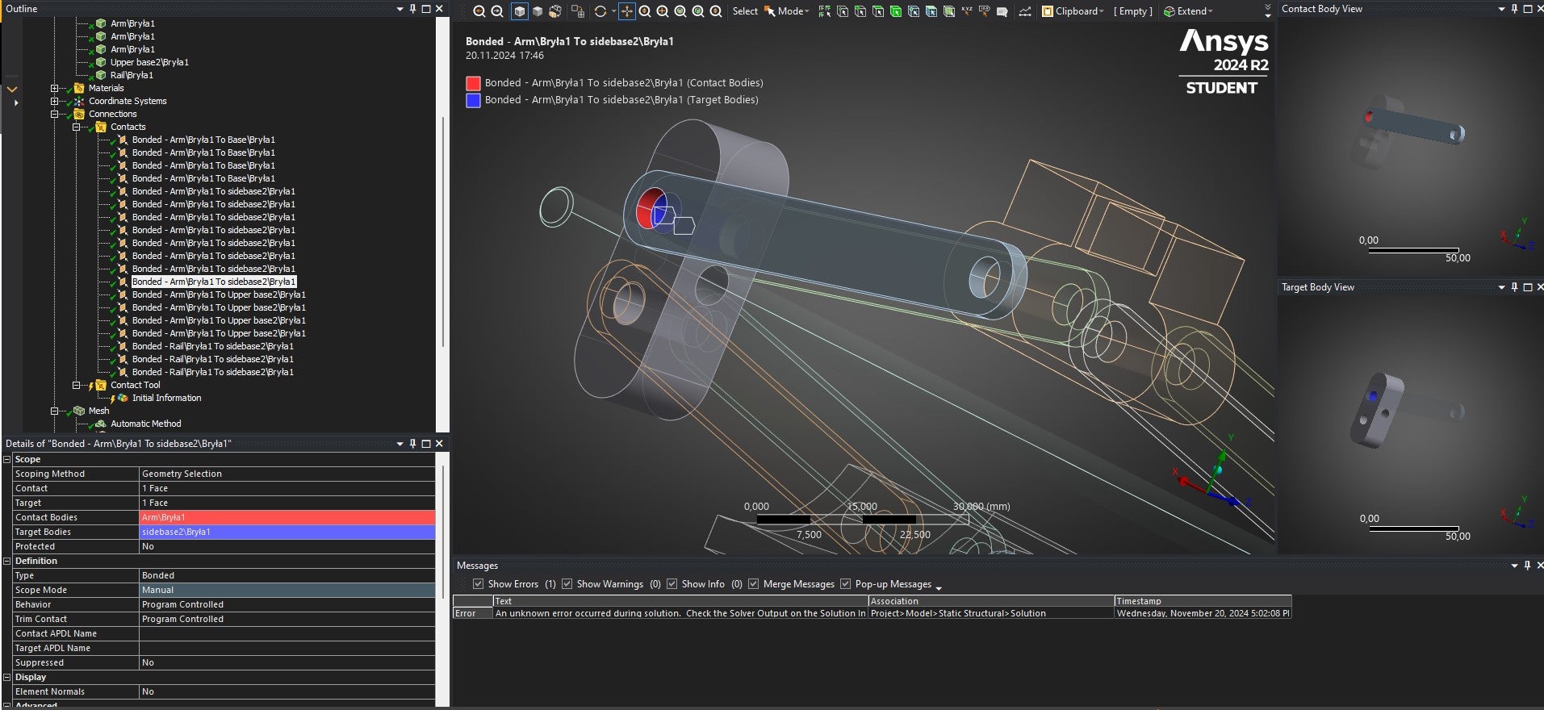Toggle the Merge Messages checkbox
Image resolution: width=1544 pixels, height=710 pixels.
[x=753, y=584]
